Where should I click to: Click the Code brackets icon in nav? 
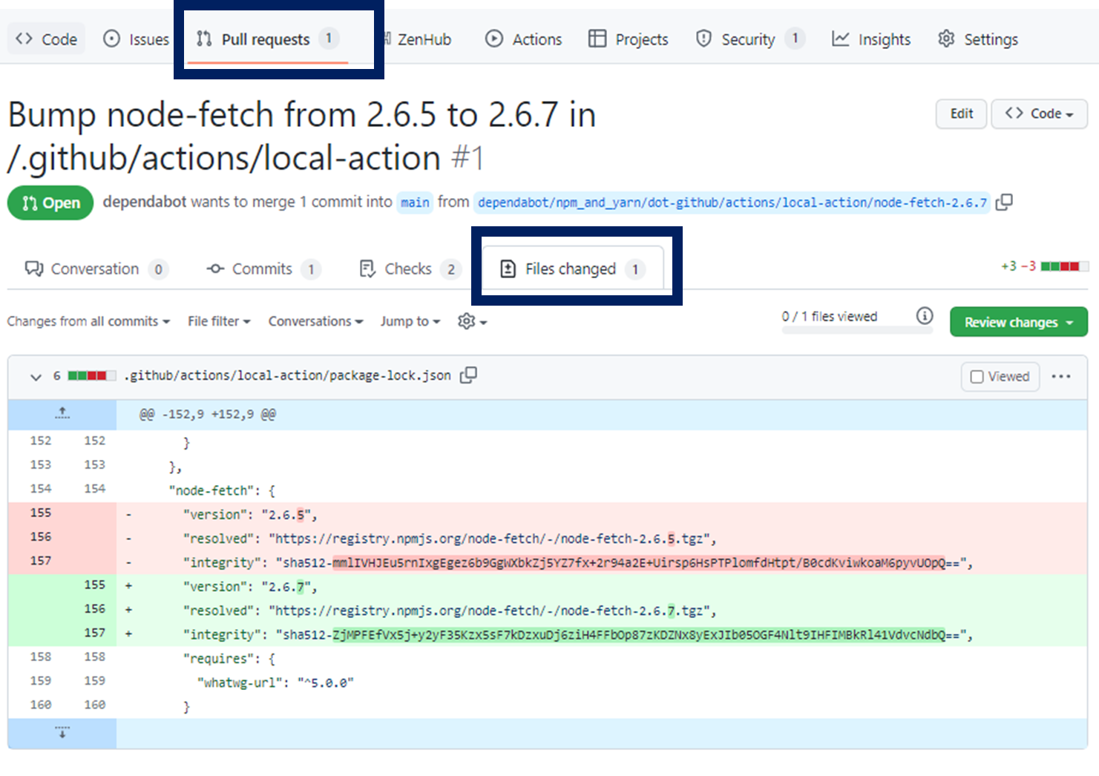click(24, 39)
